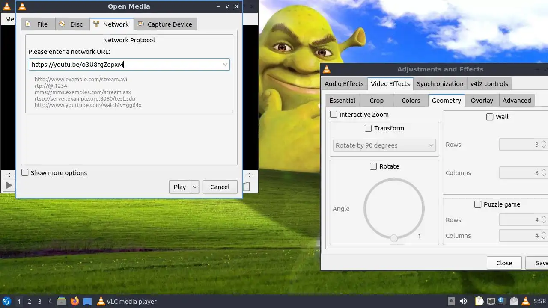548x308 pixels.
Task: Switch to the Audio Effects tab
Action: point(344,83)
